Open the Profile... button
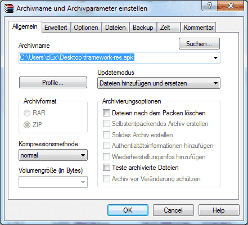The height and width of the screenshot is (225, 248). 53,83
